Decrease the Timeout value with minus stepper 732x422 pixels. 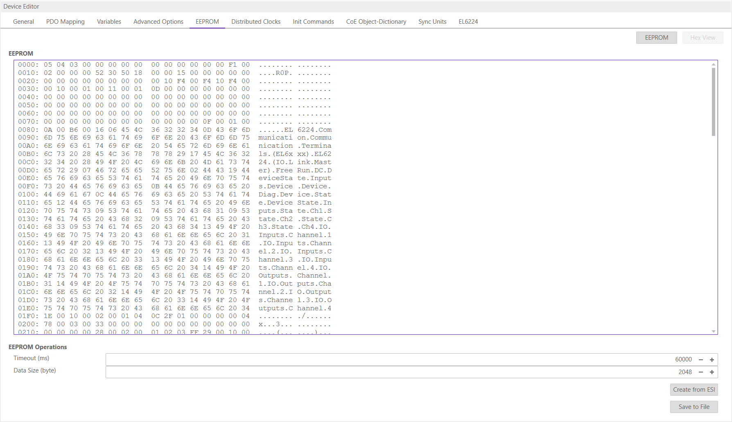point(701,359)
